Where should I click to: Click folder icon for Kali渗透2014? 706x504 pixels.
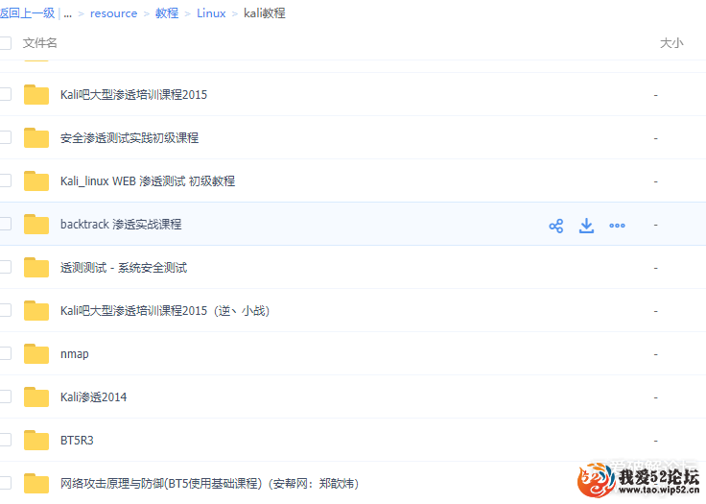click(36, 397)
